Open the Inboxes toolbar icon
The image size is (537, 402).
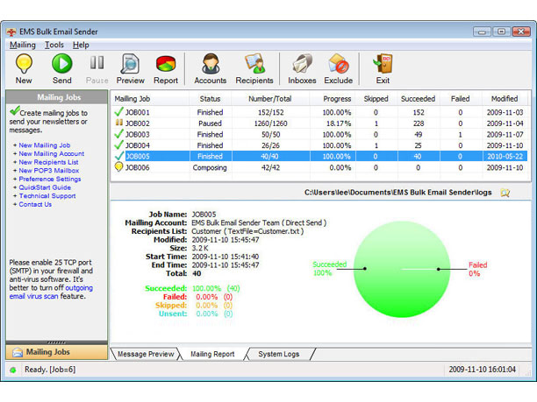[x=302, y=64]
